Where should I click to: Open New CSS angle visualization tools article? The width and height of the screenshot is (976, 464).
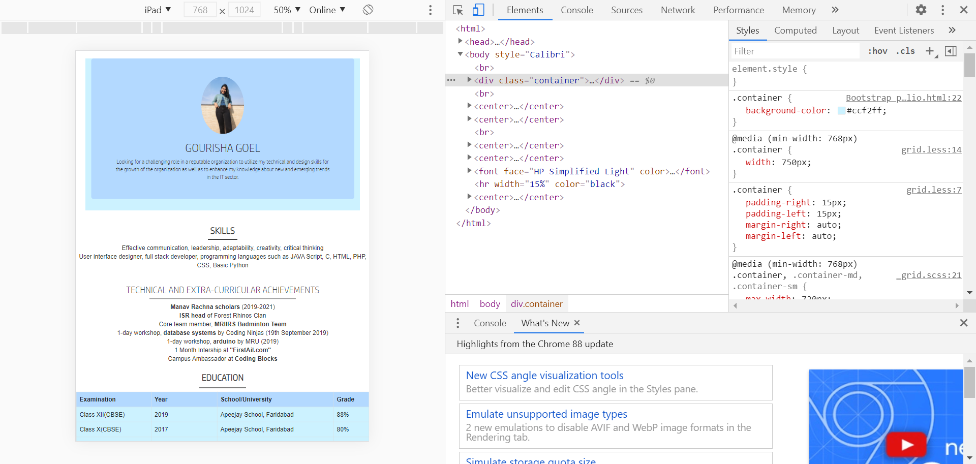pyautogui.click(x=544, y=375)
